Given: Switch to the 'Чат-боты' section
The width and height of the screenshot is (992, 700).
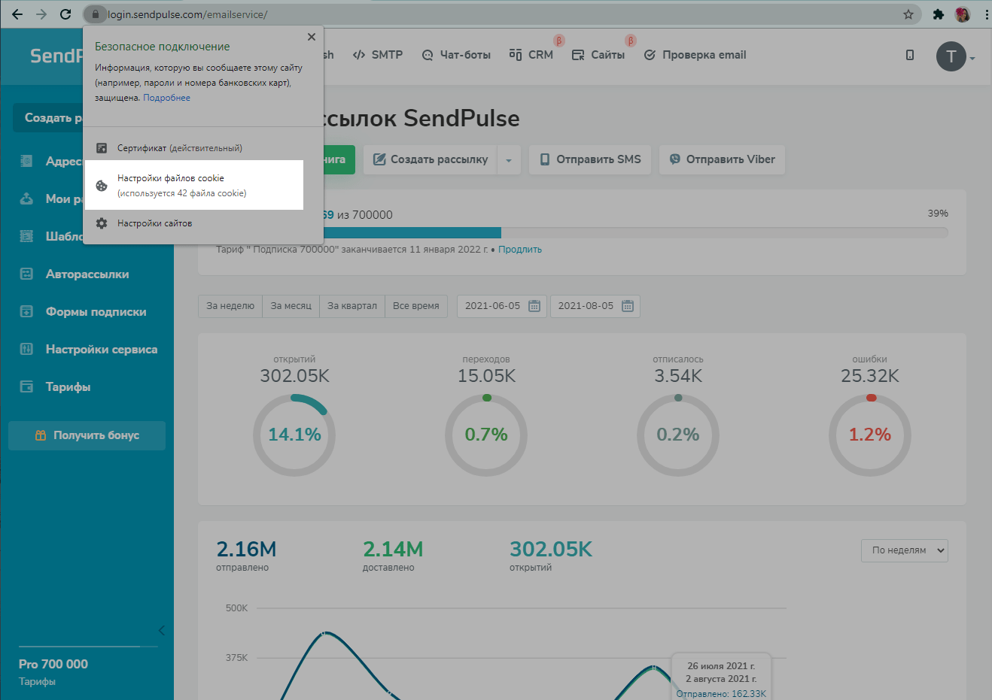Looking at the screenshot, I should 456,55.
